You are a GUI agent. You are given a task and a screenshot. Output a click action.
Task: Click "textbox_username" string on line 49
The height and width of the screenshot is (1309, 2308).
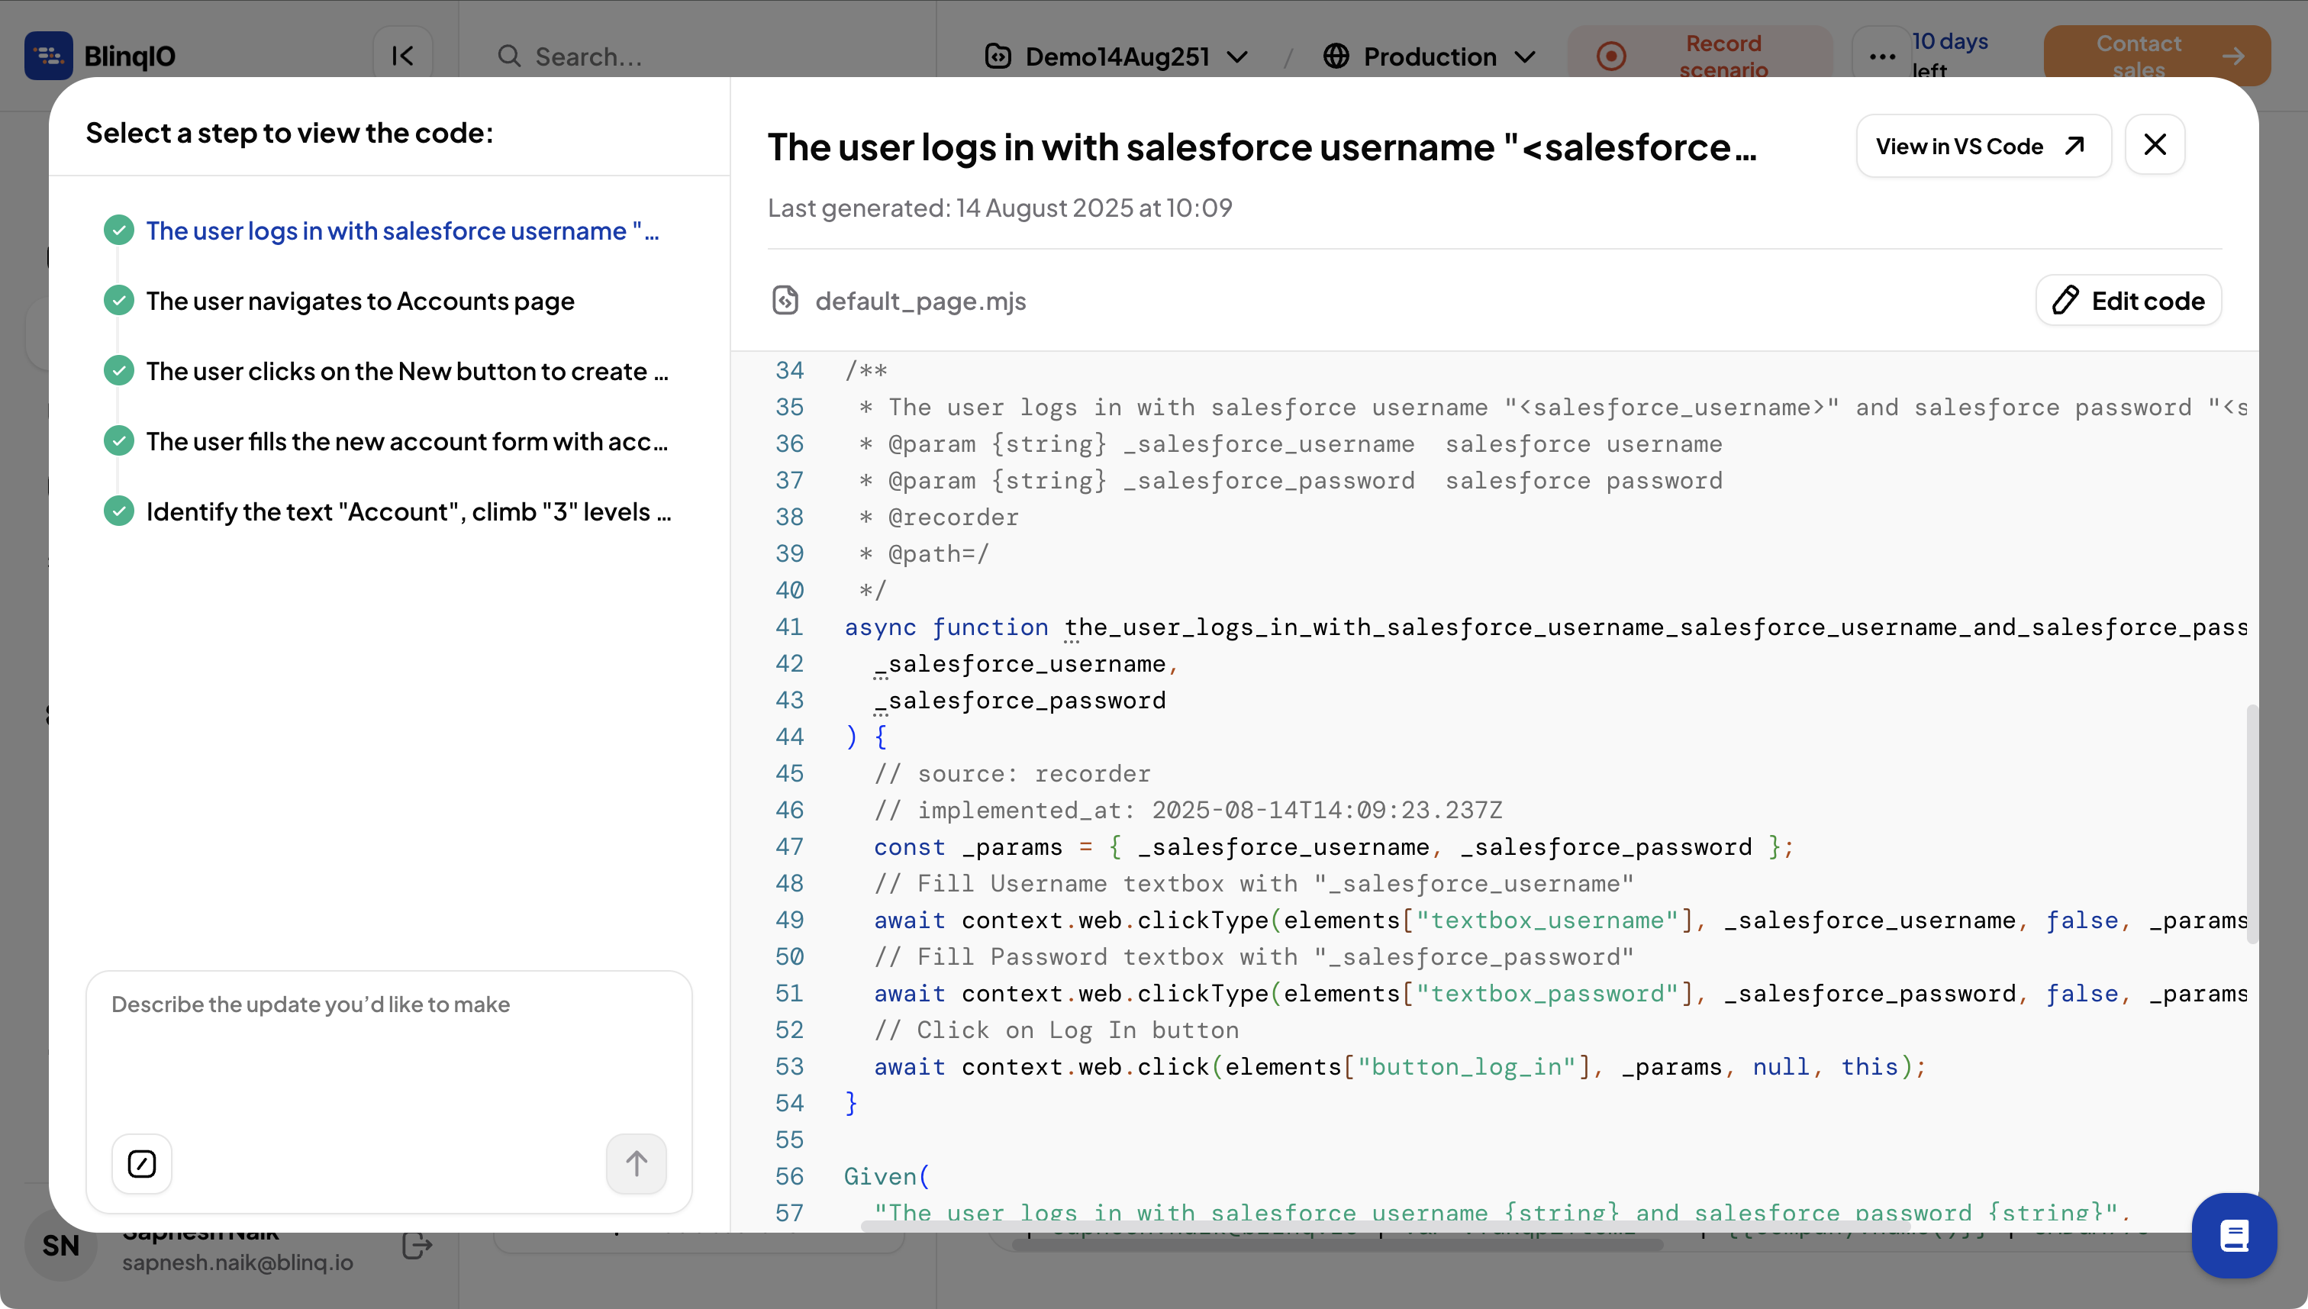pos(1548,920)
